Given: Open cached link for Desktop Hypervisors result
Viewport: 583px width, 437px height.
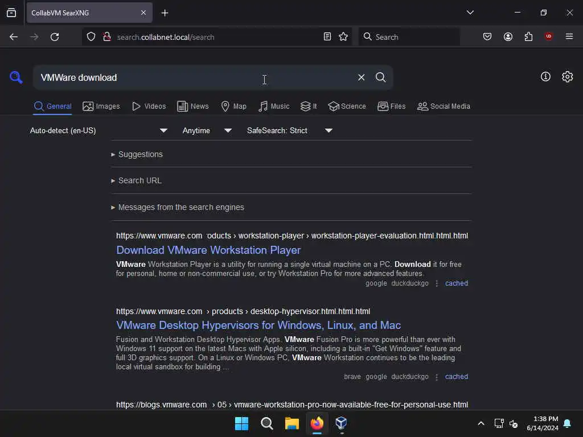Looking at the screenshot, I should click(x=456, y=377).
